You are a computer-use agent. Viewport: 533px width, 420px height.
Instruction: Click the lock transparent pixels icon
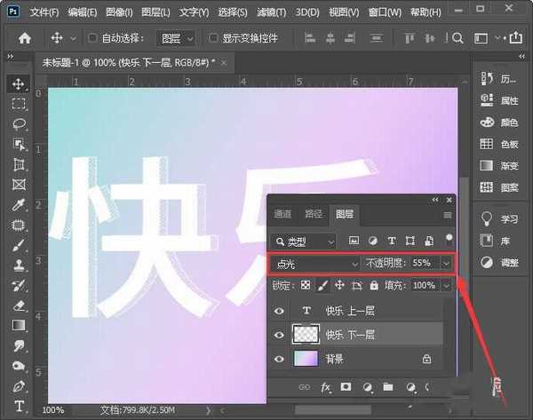coord(308,286)
